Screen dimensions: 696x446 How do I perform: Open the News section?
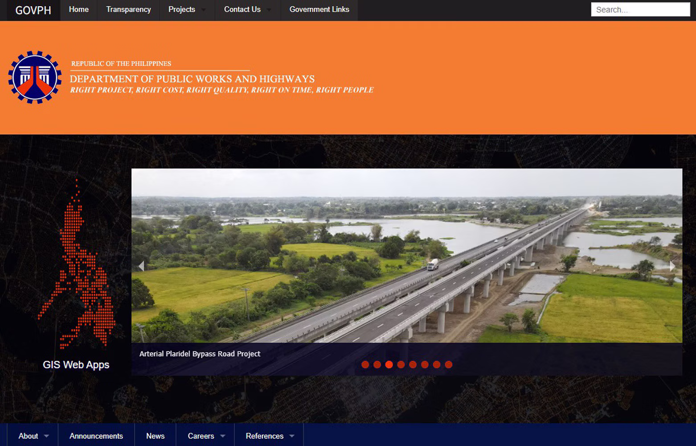point(155,436)
